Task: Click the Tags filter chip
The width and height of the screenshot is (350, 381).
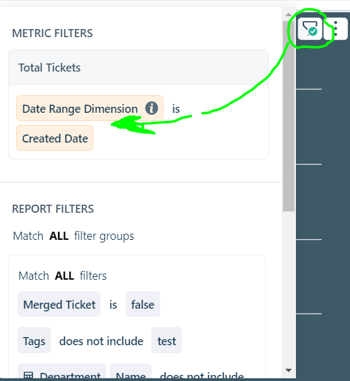Action: [34, 340]
